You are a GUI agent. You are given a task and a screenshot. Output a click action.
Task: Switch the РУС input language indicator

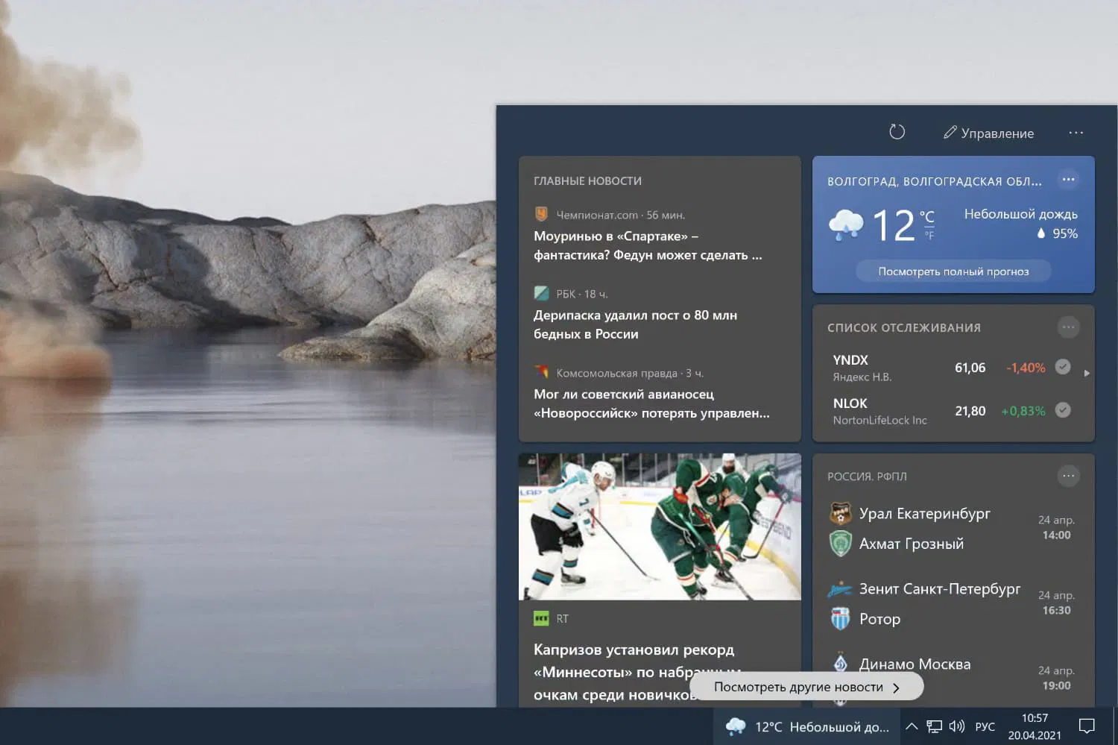click(985, 727)
